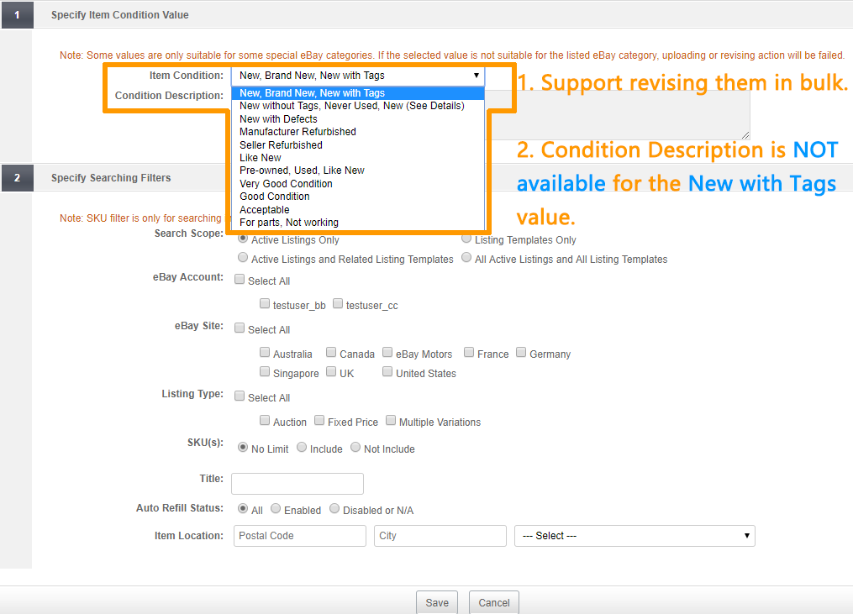
Task: Pick 'Pre-owned, Used, Like New' option
Action: pos(358,171)
